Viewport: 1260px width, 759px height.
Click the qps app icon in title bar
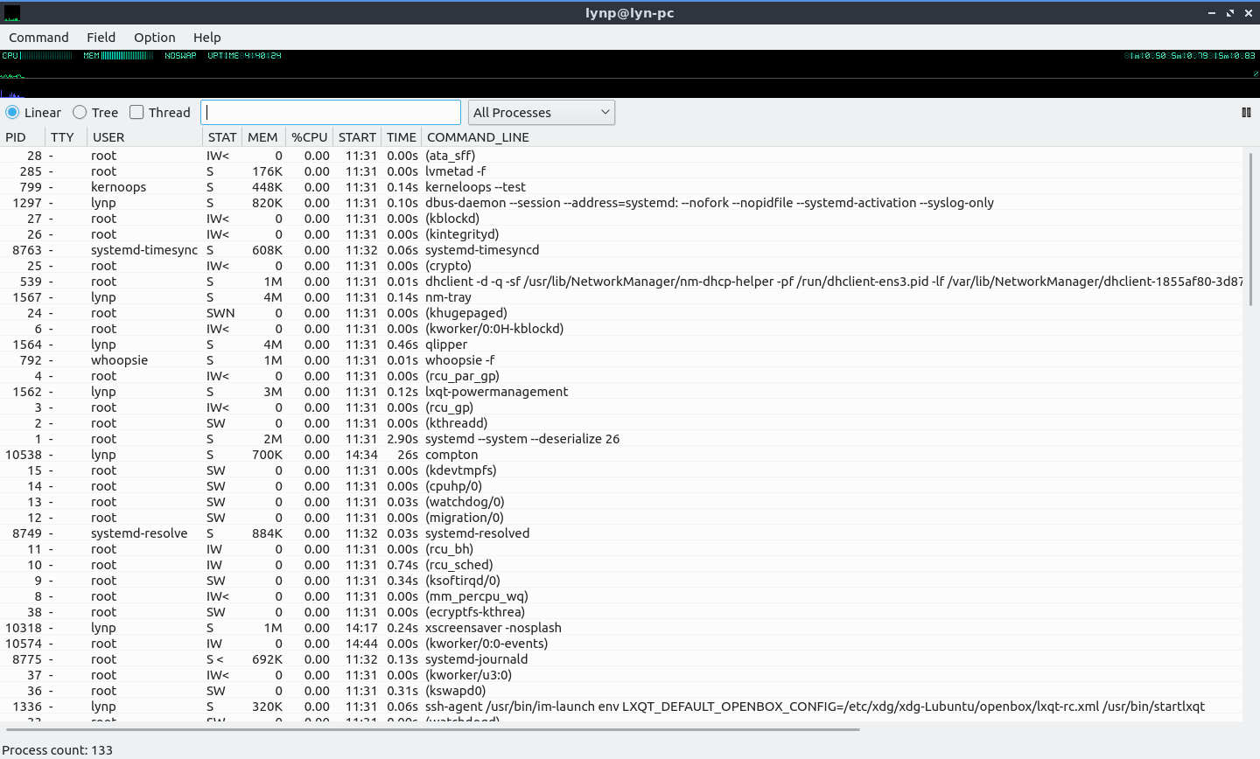pyautogui.click(x=12, y=13)
